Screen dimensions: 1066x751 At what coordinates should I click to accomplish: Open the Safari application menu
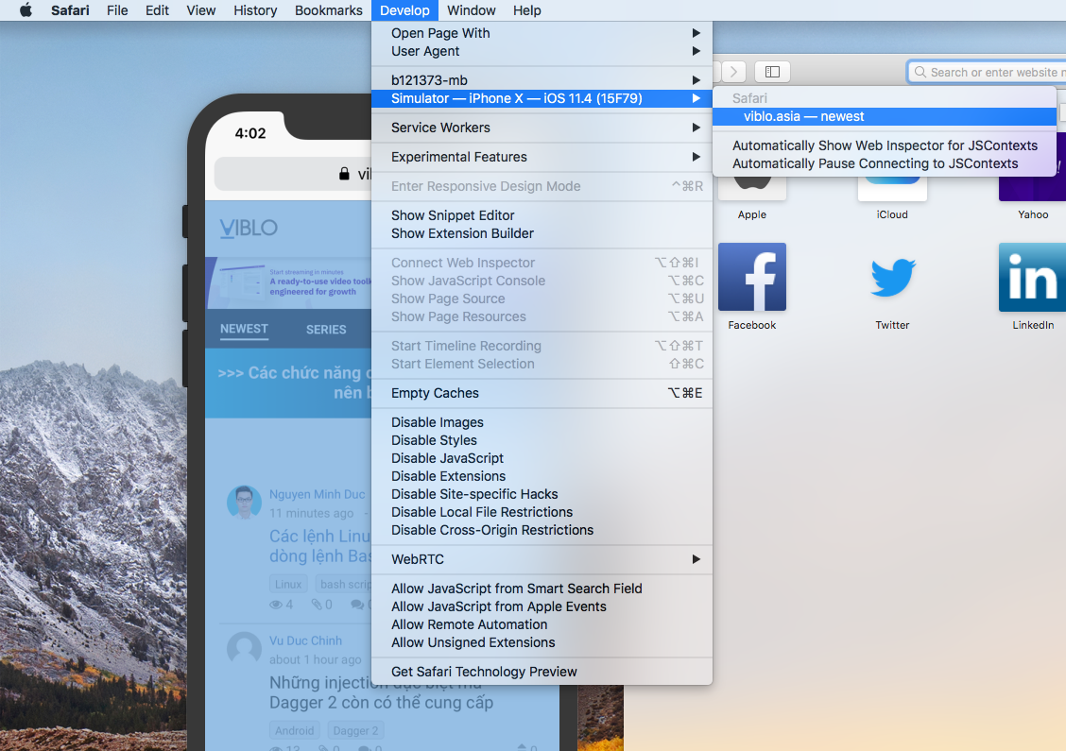(x=70, y=10)
